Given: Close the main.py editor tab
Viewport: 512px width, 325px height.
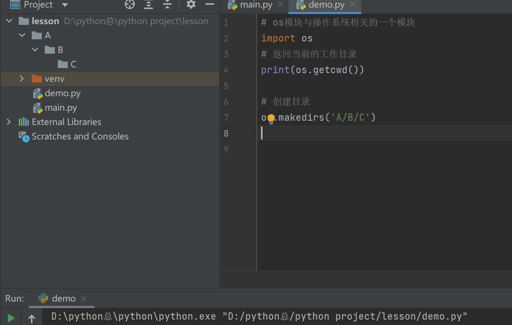Looking at the screenshot, I should pyautogui.click(x=281, y=4).
